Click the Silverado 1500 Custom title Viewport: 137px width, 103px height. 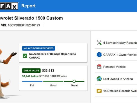[31, 18]
